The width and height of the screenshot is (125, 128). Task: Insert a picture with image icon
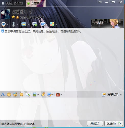coord(35,94)
